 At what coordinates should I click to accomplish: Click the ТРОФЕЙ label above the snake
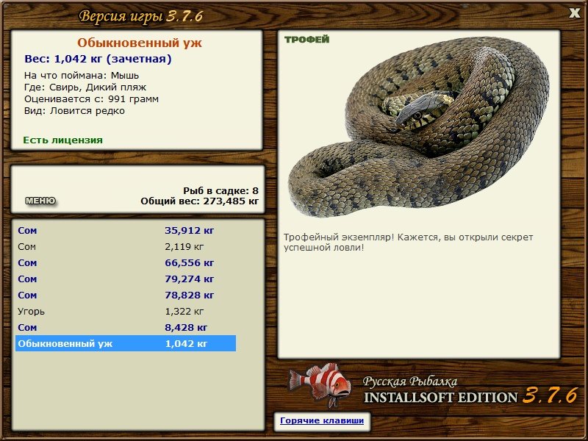pos(306,40)
